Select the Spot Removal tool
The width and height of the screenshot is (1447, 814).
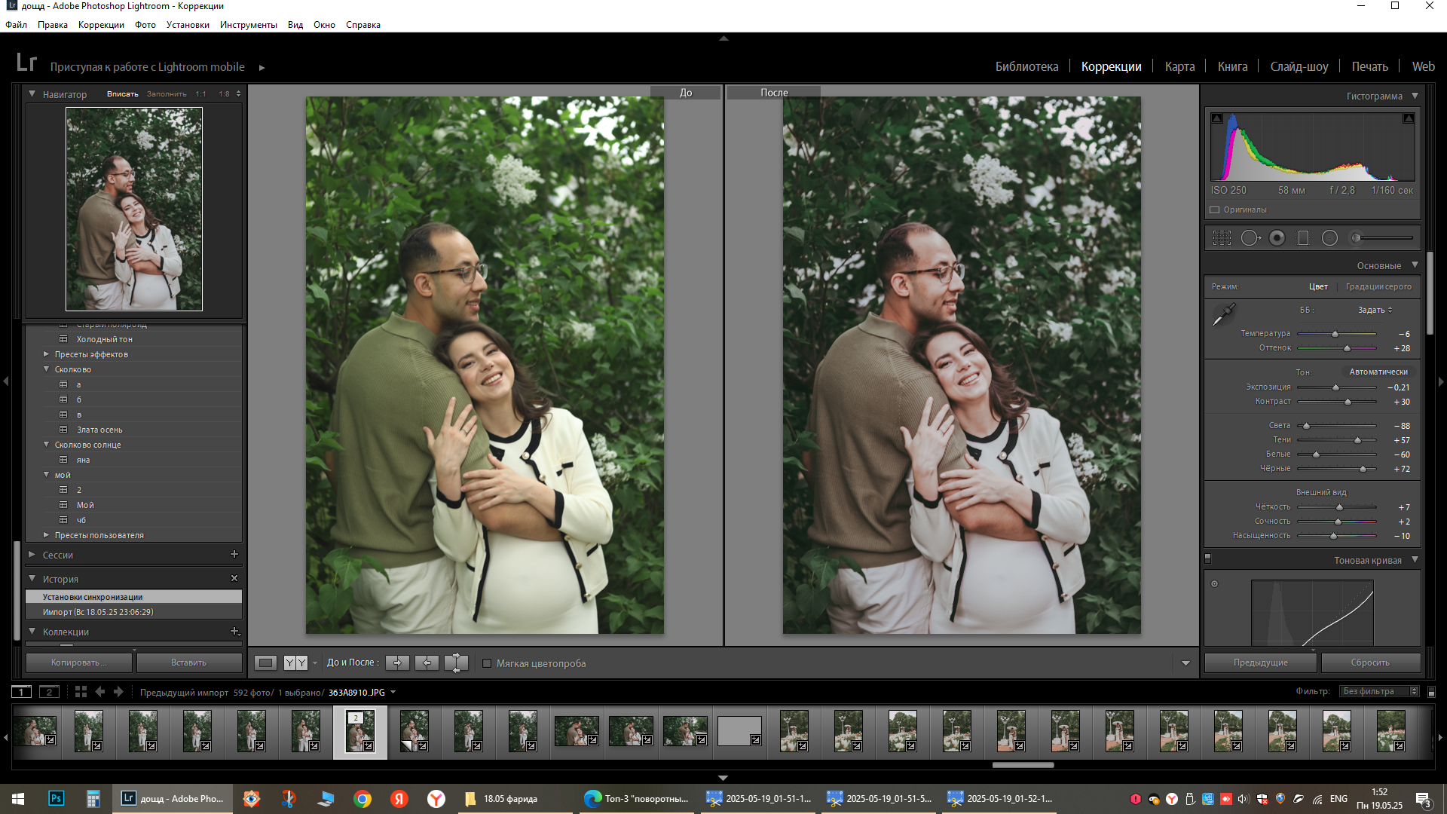[1250, 238]
